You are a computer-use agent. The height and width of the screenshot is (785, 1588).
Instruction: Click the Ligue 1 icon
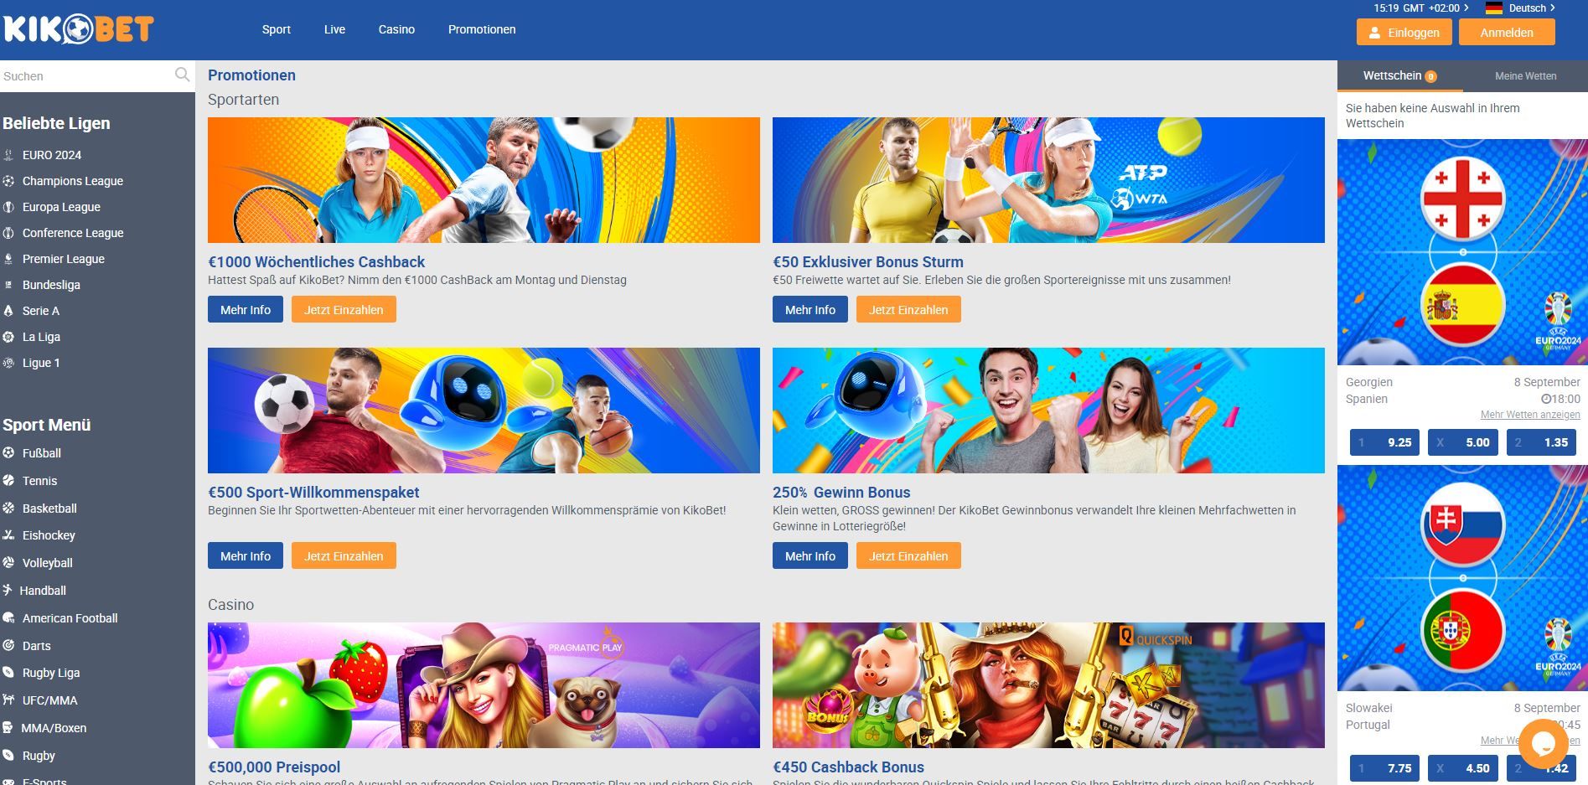pyautogui.click(x=8, y=363)
